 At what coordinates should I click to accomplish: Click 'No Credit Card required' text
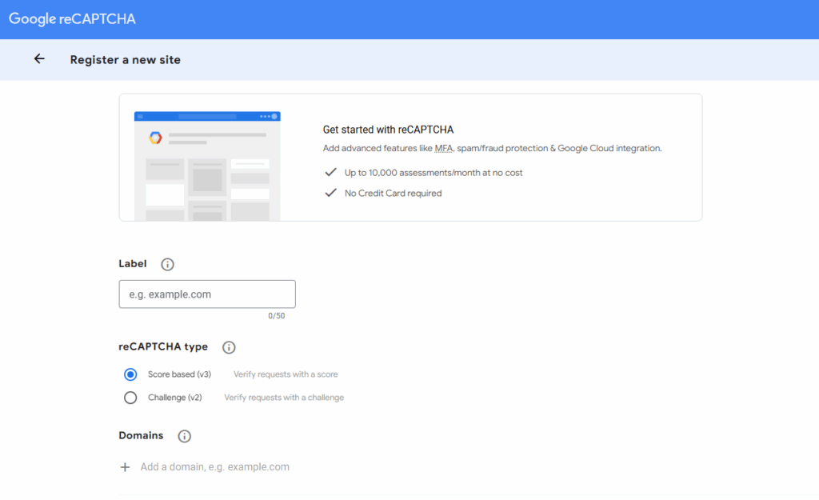[394, 194]
